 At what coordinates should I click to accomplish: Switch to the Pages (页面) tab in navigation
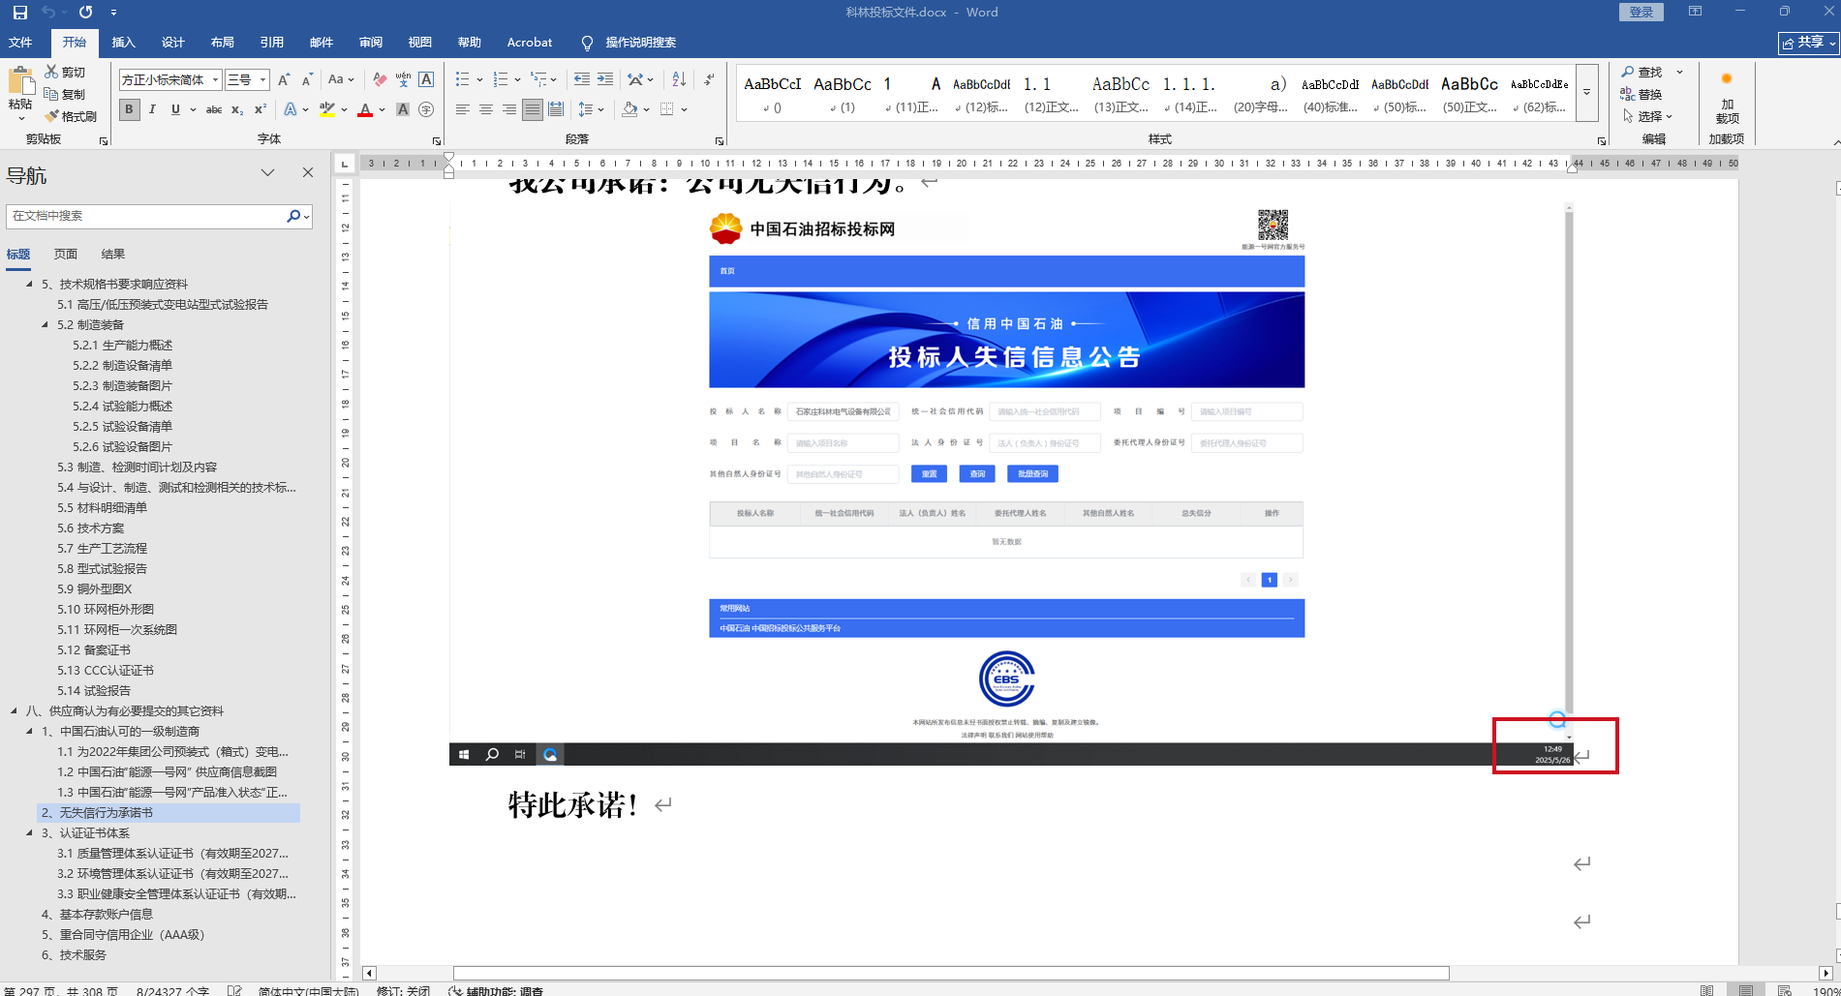pos(66,255)
